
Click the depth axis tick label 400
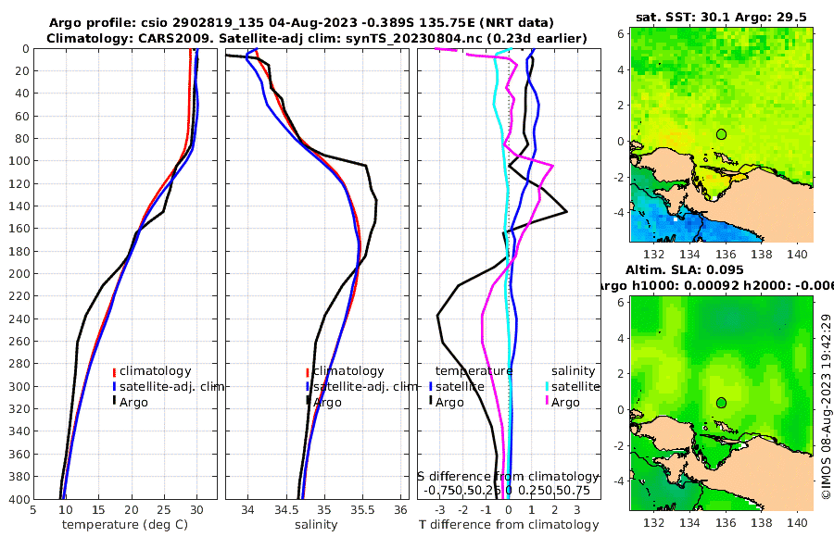pos(19,500)
